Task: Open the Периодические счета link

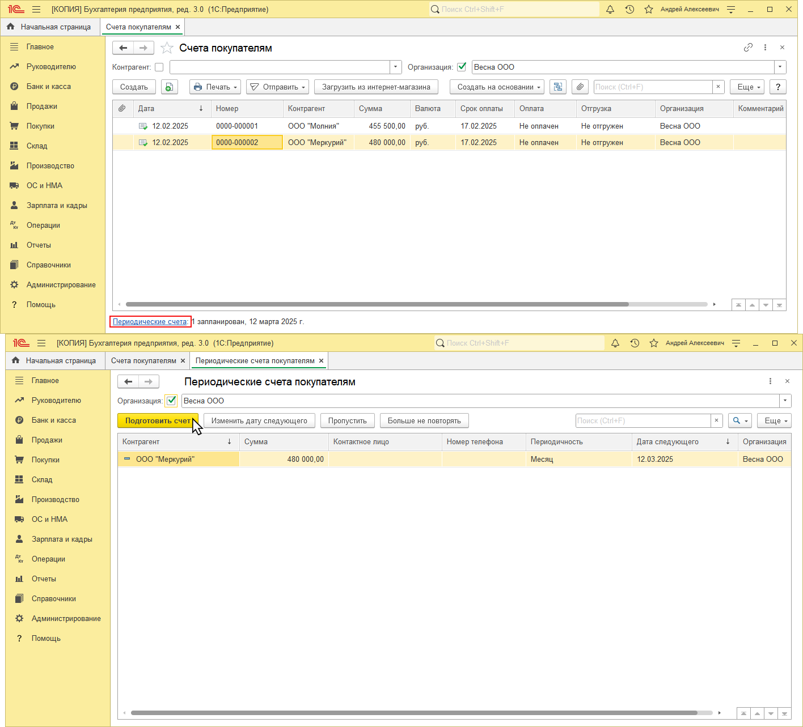Action: tap(150, 322)
